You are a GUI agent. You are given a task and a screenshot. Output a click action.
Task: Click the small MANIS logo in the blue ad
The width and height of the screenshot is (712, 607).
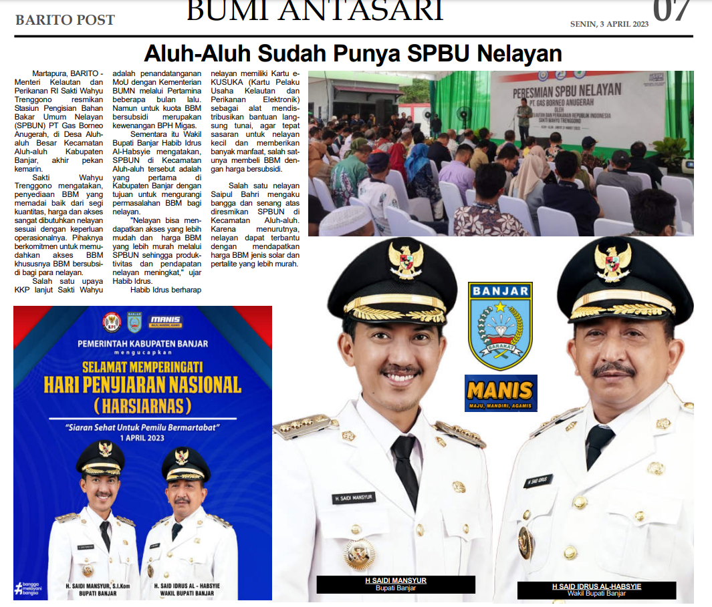(166, 322)
